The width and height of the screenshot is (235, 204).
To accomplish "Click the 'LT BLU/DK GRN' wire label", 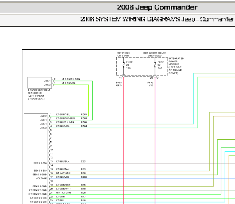I will (x=65, y=122).
